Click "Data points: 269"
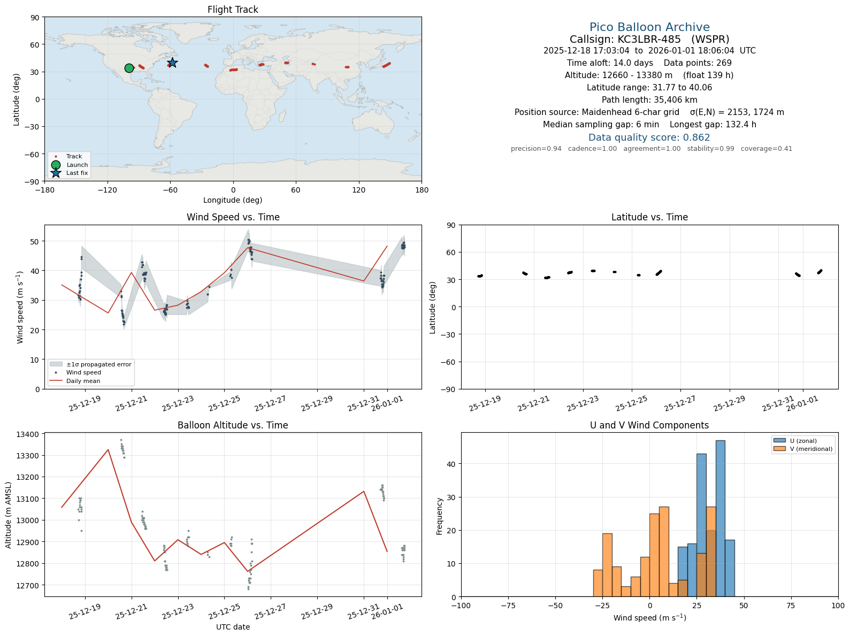 pyautogui.click(x=698, y=63)
